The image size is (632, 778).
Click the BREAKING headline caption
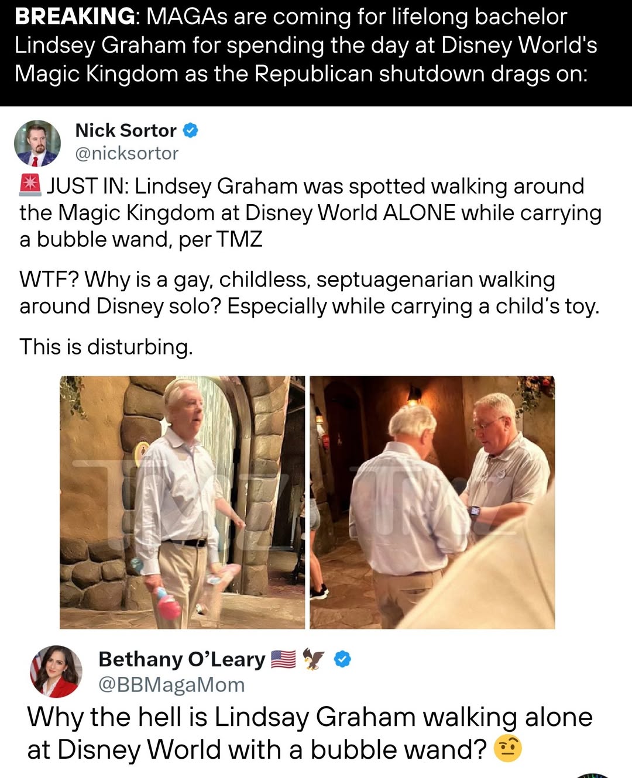pyautogui.click(x=304, y=46)
